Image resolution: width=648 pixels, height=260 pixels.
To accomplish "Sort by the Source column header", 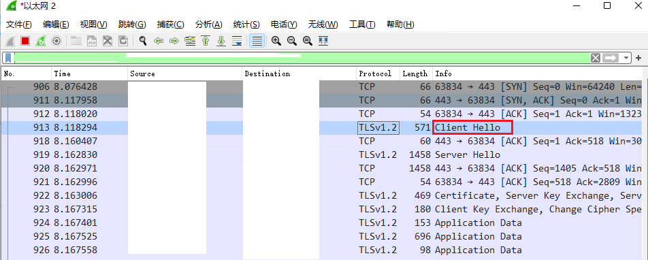I will [184, 74].
